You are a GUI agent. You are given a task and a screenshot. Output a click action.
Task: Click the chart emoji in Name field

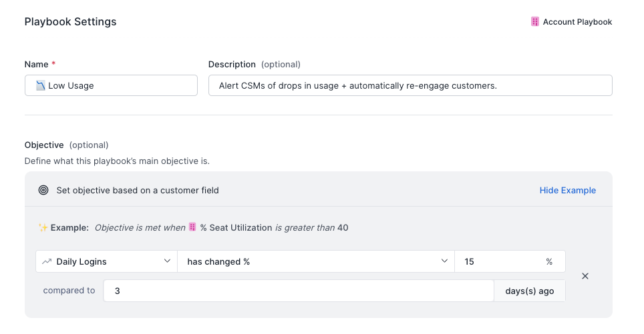click(x=40, y=85)
